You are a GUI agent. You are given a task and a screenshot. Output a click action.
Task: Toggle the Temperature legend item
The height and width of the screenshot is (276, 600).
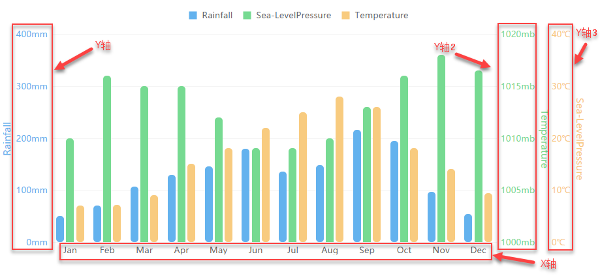click(x=381, y=15)
